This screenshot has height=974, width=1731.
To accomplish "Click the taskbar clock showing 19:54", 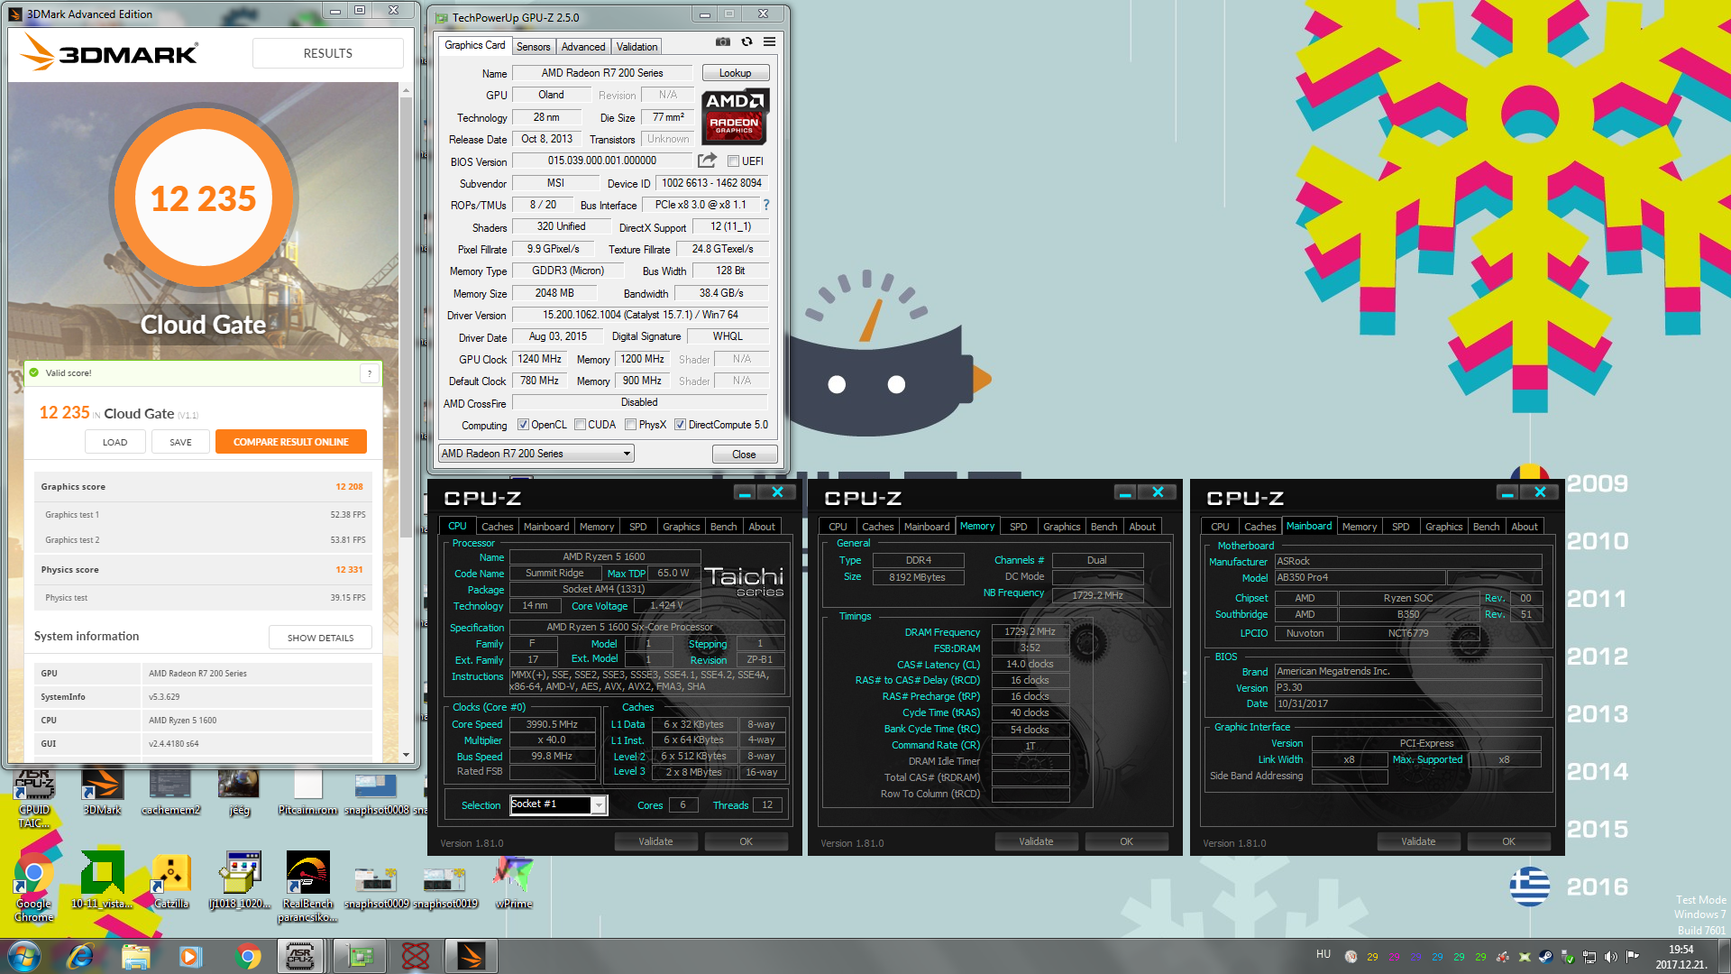I will point(1681,957).
